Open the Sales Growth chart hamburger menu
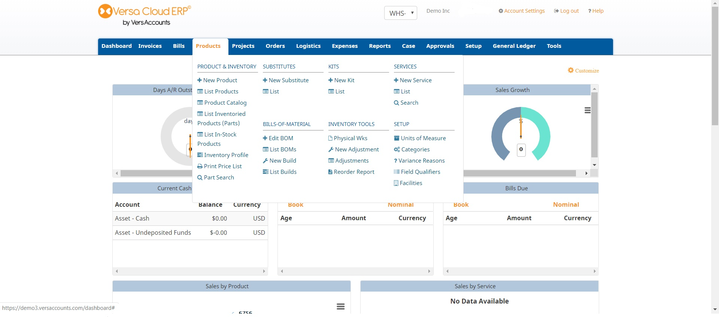719x317 pixels. (588, 110)
